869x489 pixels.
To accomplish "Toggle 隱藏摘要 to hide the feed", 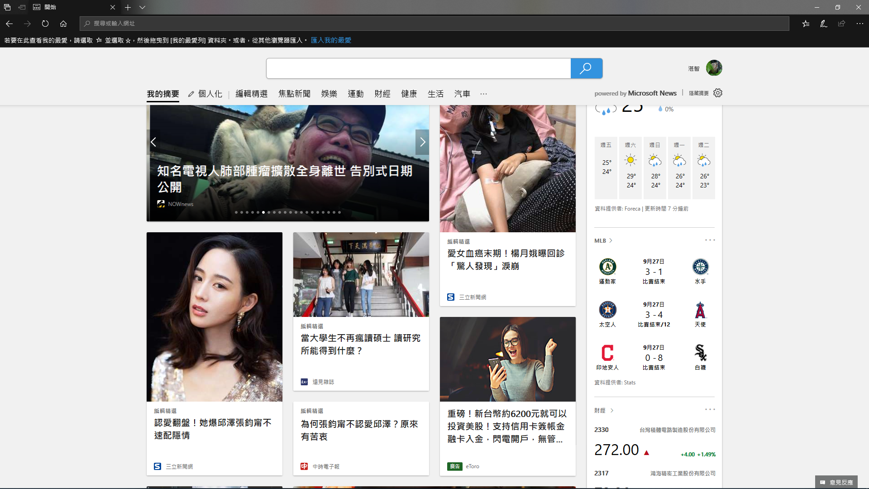I will (x=698, y=93).
